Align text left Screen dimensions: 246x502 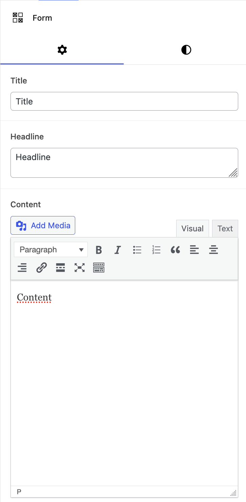tap(194, 250)
